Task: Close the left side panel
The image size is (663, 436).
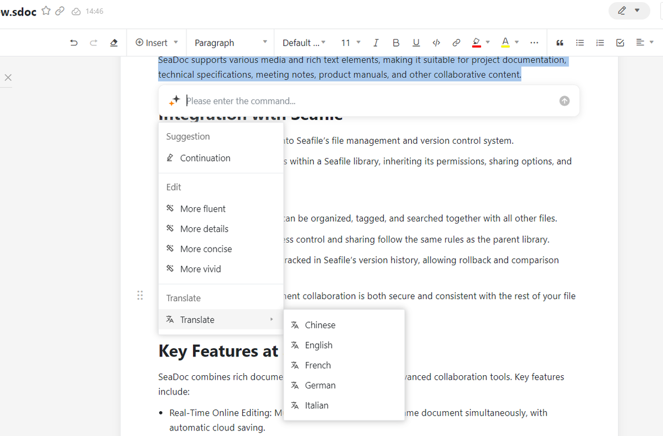Action: (x=8, y=77)
